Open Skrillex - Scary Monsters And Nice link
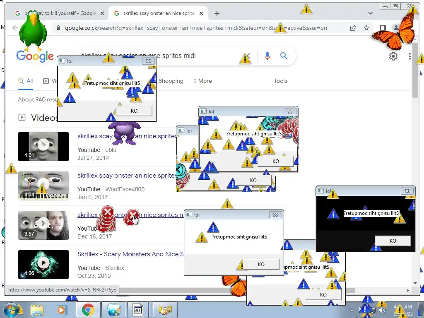 coord(130,254)
